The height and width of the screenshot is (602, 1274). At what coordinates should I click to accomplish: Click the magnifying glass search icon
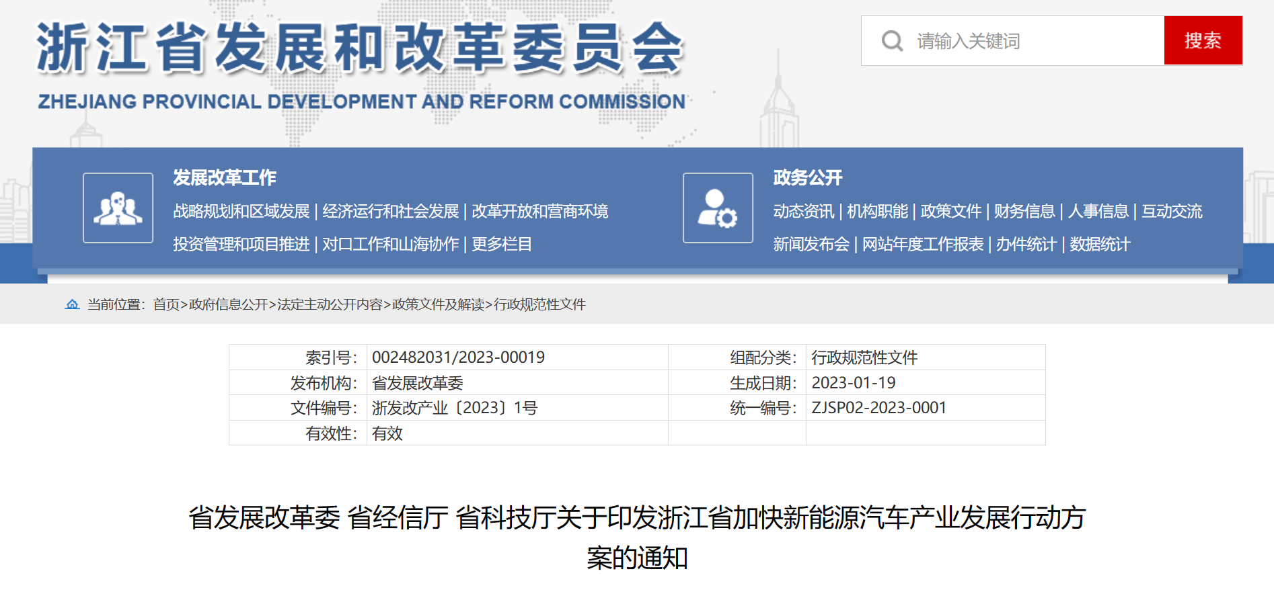(892, 41)
